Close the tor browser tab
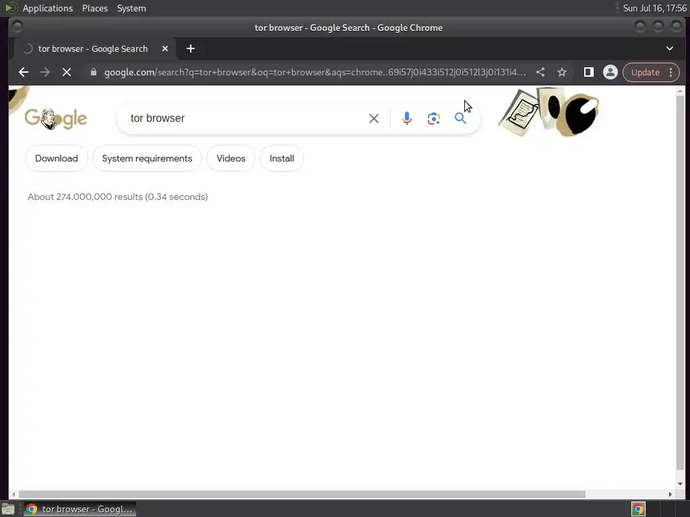Image resolution: width=690 pixels, height=517 pixels. [165, 48]
